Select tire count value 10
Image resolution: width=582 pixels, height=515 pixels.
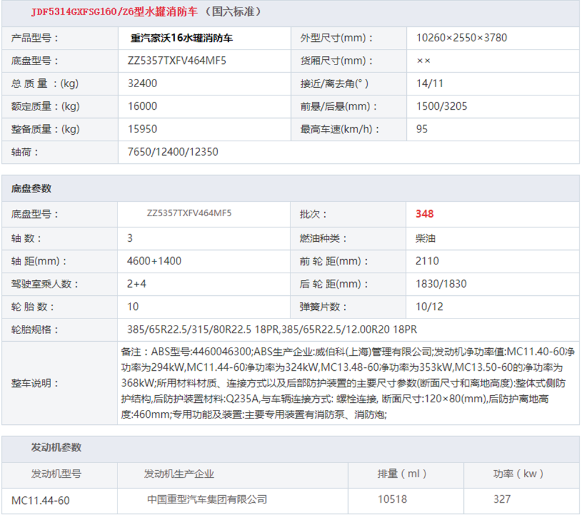(133, 307)
